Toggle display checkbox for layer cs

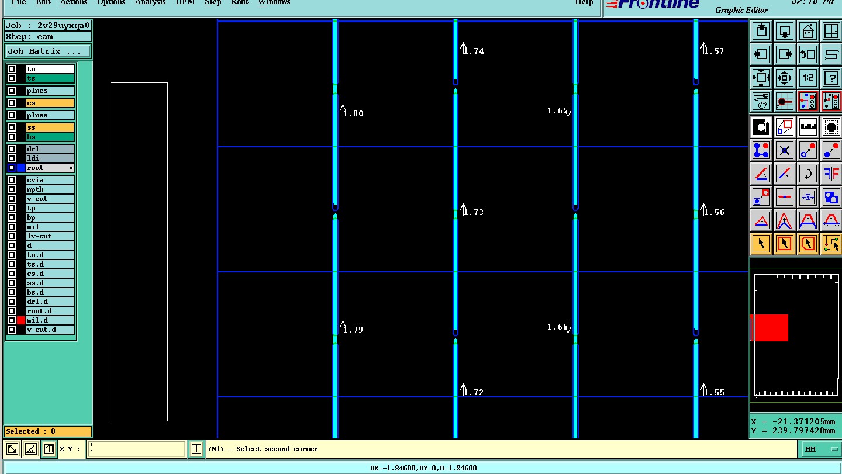pos(12,103)
